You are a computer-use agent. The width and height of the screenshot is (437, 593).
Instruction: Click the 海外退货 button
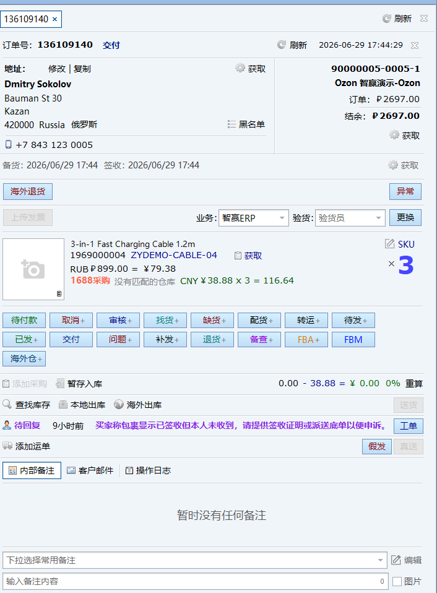(x=28, y=191)
